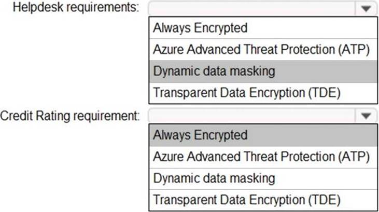Screen dimensions: 379x212
Task: Choose Azure ATP in the Helpdesk list
Action: tap(262, 50)
